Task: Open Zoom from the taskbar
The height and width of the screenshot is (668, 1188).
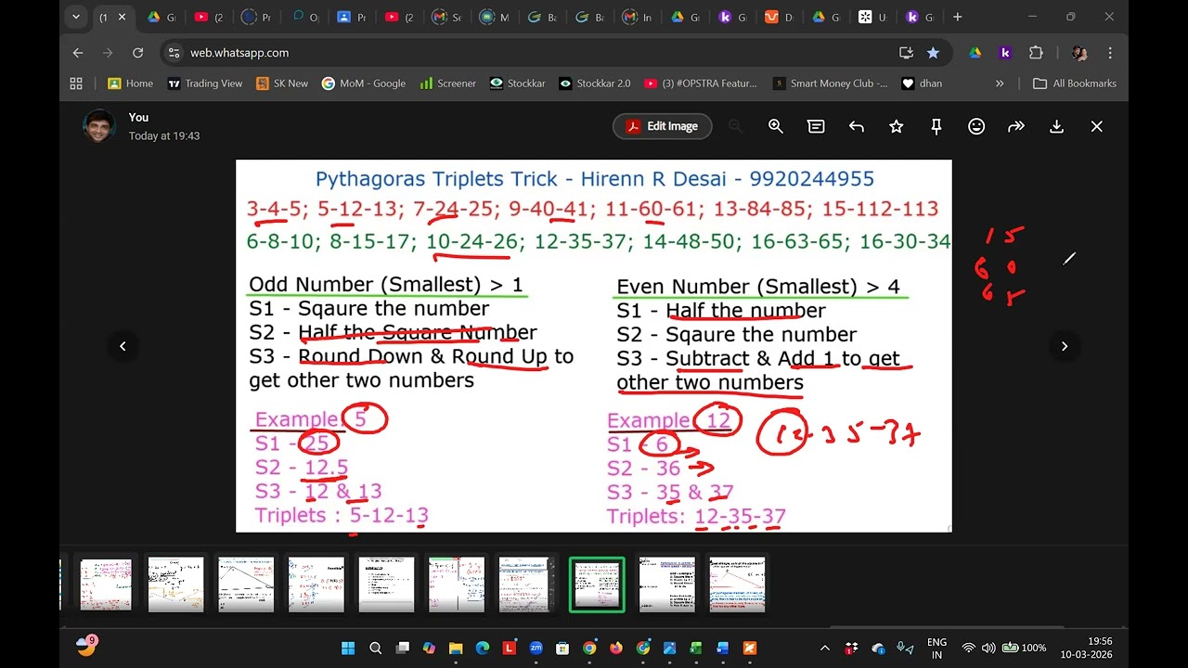Action: pos(536,649)
